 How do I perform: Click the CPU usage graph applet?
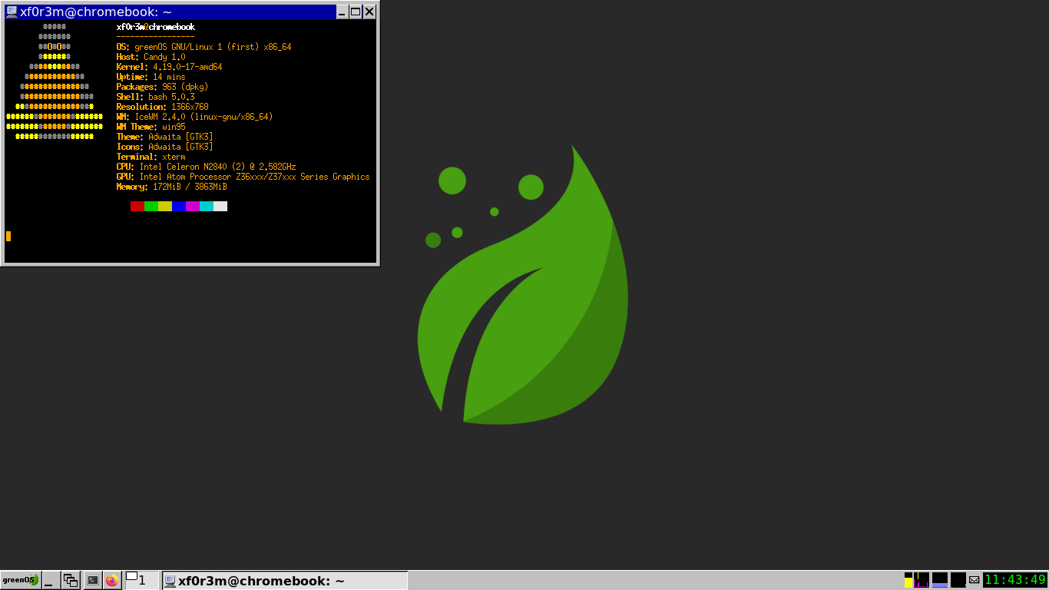pos(922,580)
